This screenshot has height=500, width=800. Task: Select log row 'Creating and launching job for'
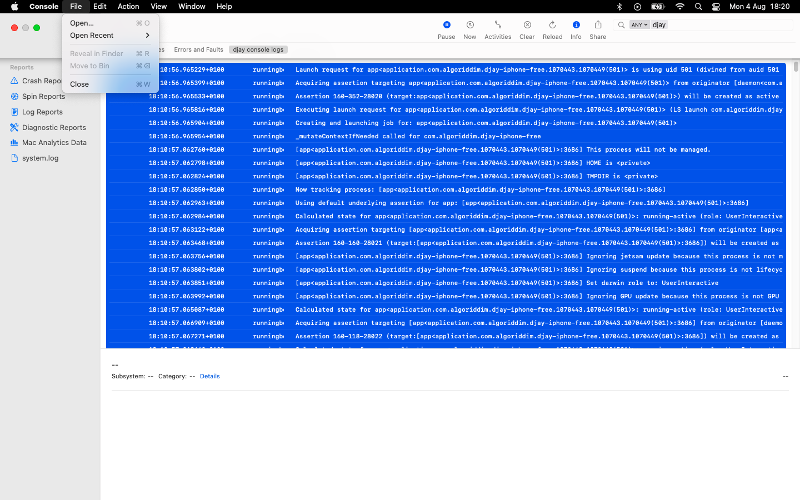pyautogui.click(x=446, y=123)
